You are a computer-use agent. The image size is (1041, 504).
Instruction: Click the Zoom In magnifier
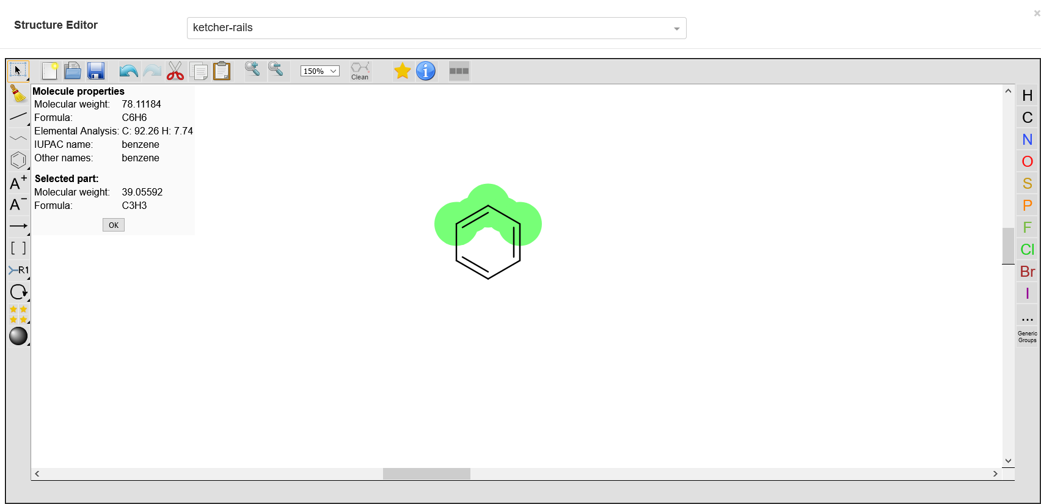[x=252, y=70]
